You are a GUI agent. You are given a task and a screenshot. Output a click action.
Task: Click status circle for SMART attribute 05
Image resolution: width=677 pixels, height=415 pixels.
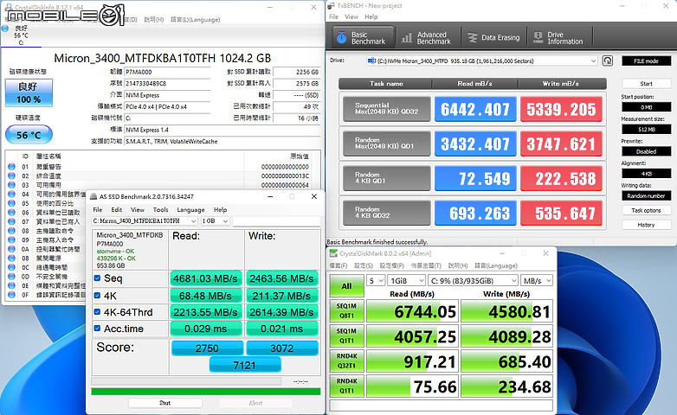[11, 203]
